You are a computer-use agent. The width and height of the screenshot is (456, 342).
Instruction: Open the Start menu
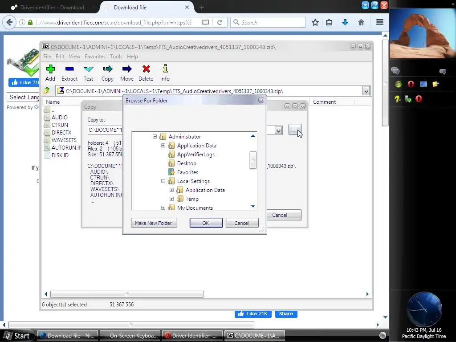tap(17, 336)
